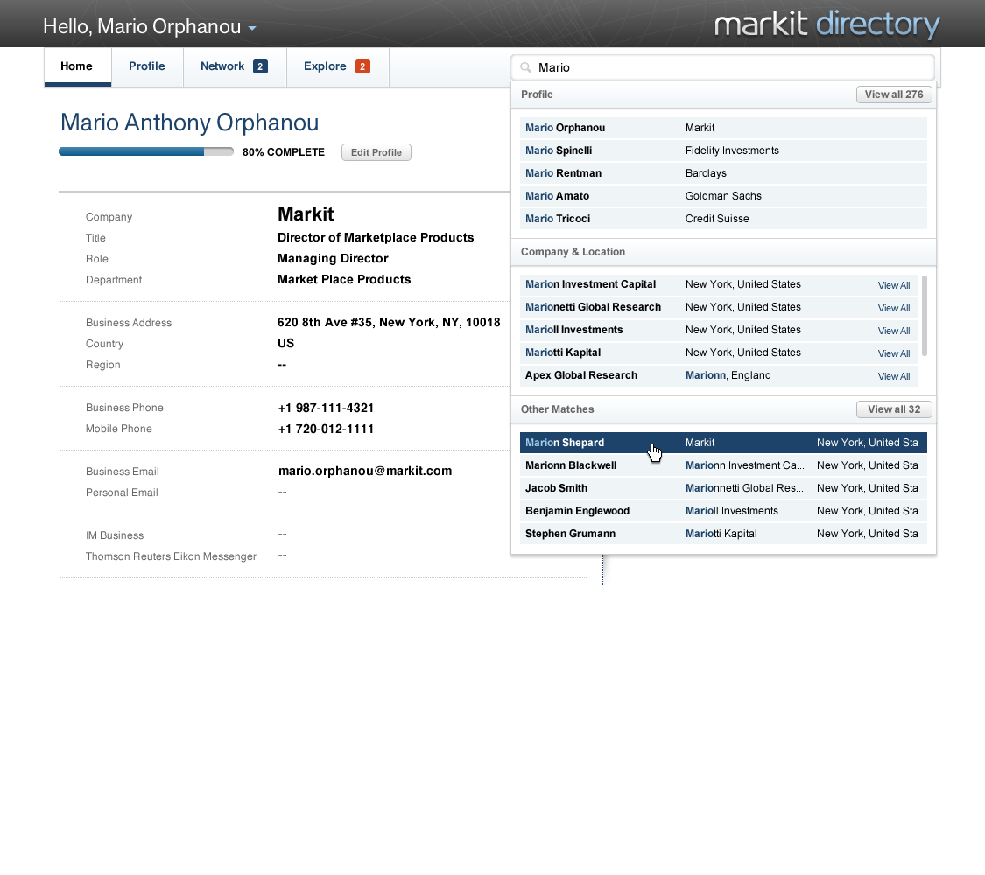Select Marioll Investments company result

click(719, 330)
